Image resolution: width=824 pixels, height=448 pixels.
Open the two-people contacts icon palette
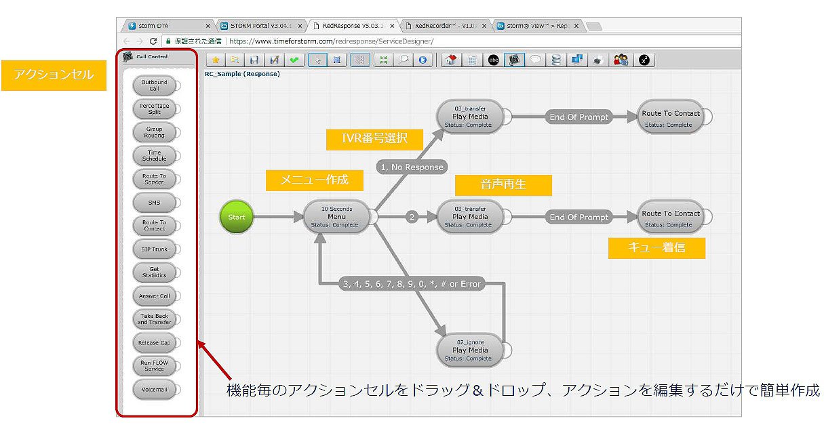point(621,60)
